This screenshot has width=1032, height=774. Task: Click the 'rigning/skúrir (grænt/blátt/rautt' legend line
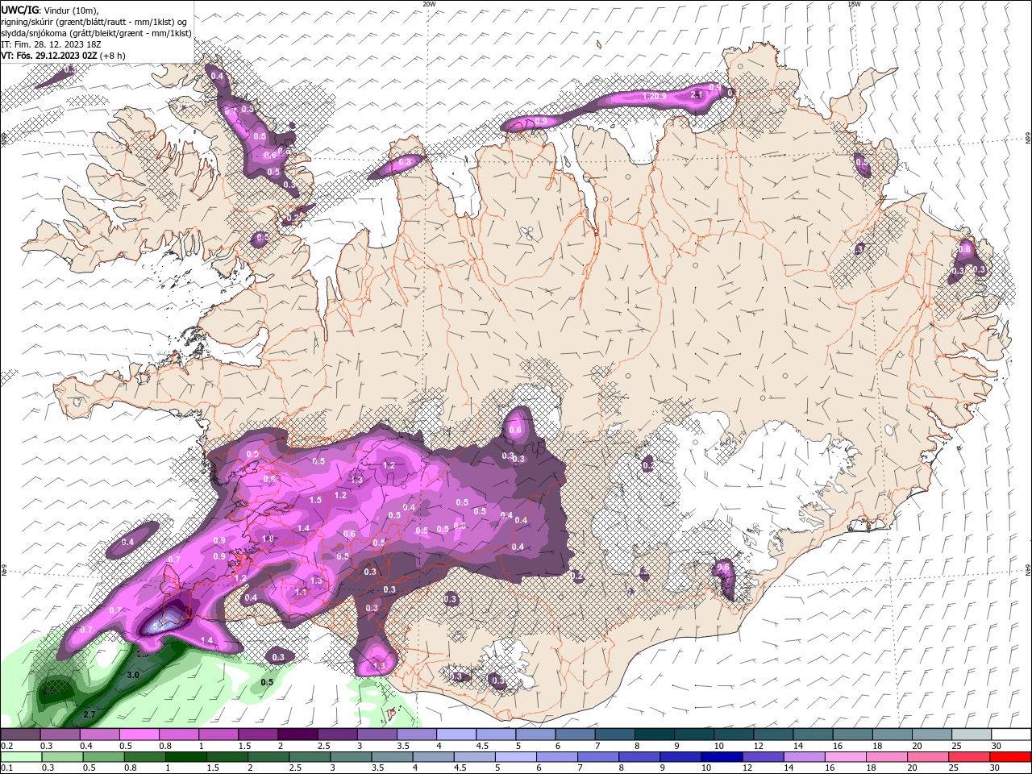(94, 21)
